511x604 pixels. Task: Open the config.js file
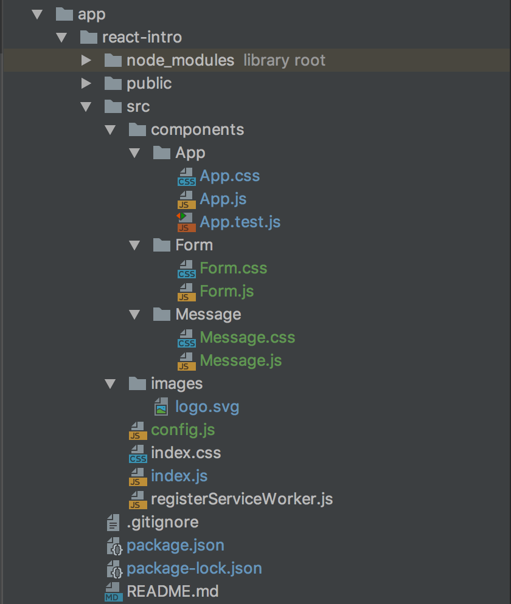[x=182, y=430]
